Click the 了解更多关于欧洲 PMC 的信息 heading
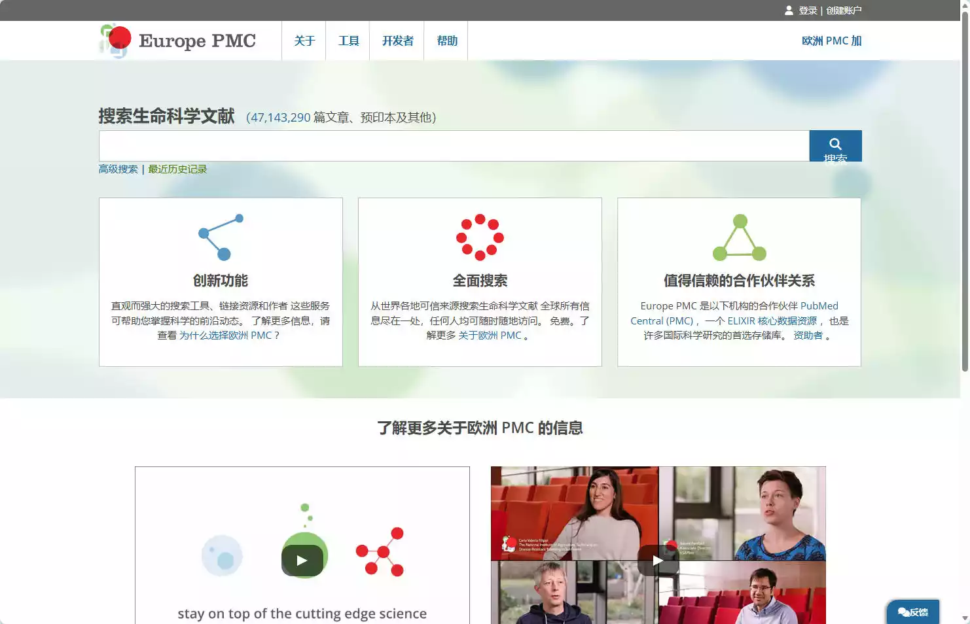The width and height of the screenshot is (970, 624). pyautogui.click(x=480, y=428)
